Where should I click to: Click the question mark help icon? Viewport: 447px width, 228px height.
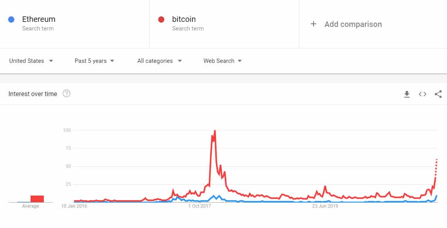tap(67, 93)
